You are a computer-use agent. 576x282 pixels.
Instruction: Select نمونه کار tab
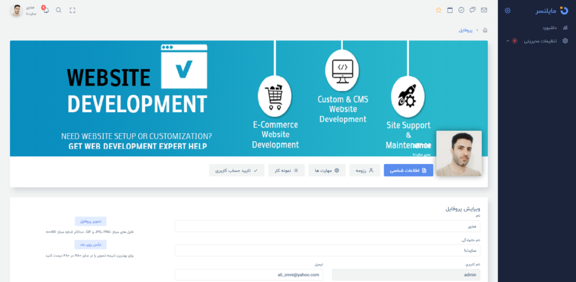(286, 170)
